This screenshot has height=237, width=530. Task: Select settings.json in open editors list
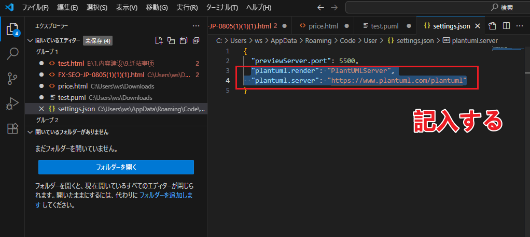(x=116, y=109)
